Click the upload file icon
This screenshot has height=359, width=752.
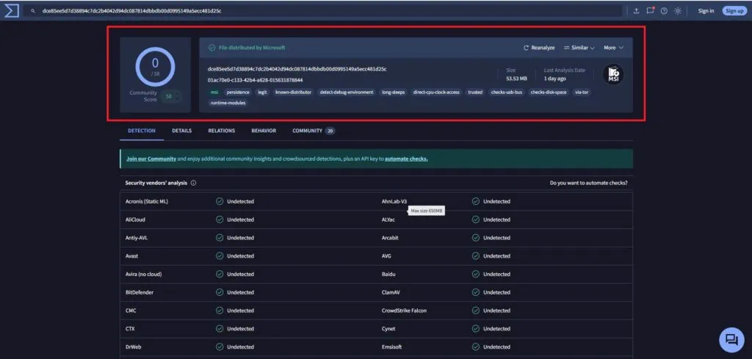(x=637, y=10)
